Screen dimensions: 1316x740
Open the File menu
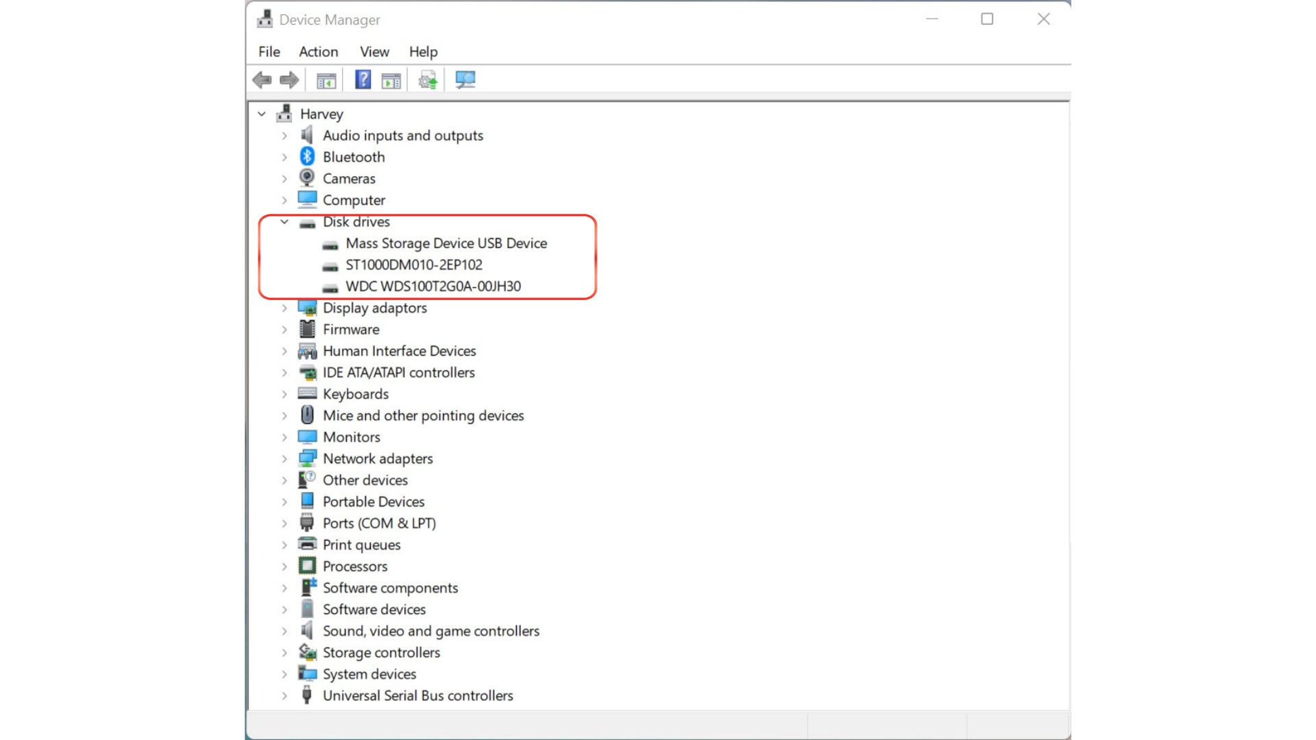(269, 51)
